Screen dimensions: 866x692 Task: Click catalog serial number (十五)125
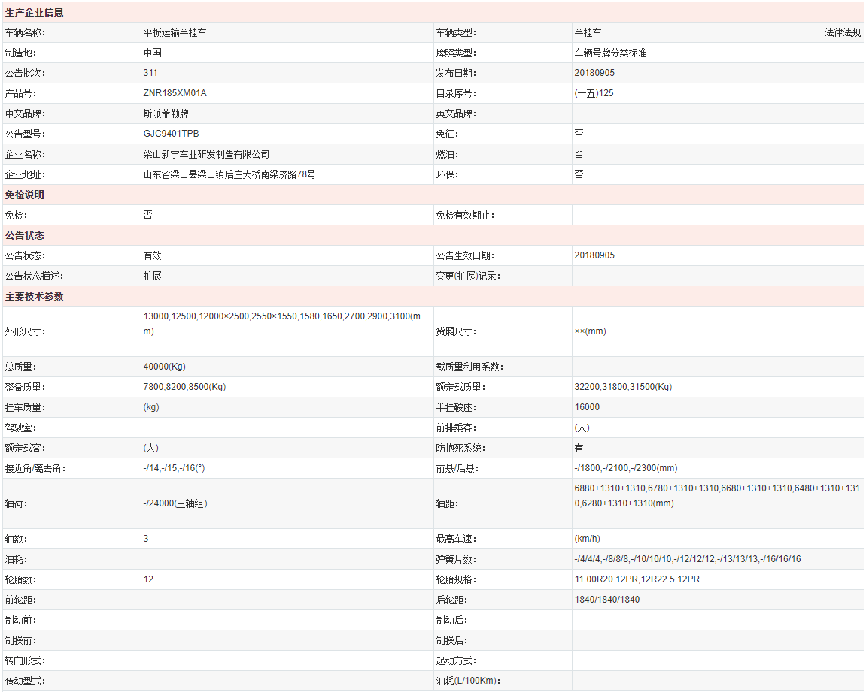pyautogui.click(x=594, y=94)
